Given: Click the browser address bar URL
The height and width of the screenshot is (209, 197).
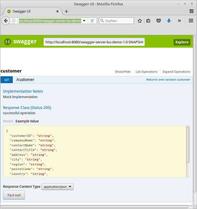Looking at the screenshot, I should tap(50, 21).
